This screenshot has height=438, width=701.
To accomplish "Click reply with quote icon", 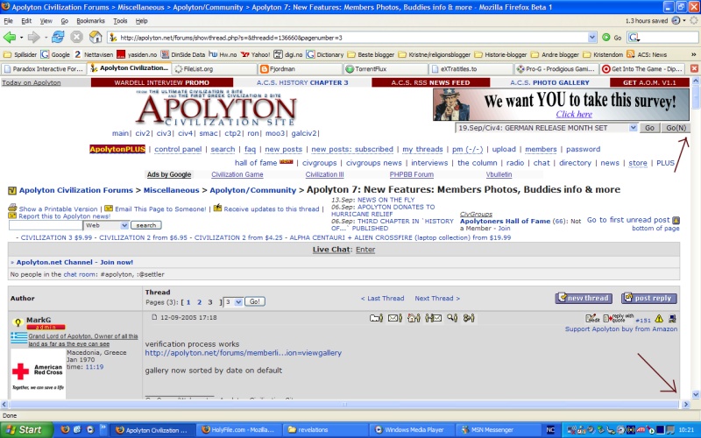I will (619, 318).
